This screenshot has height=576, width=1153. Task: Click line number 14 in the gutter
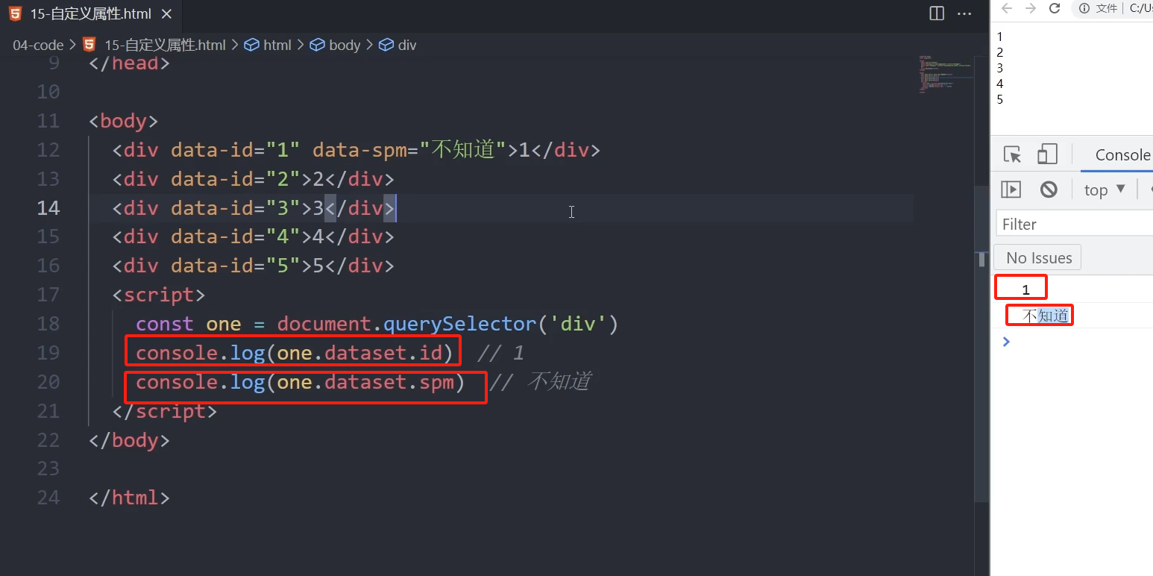click(48, 207)
